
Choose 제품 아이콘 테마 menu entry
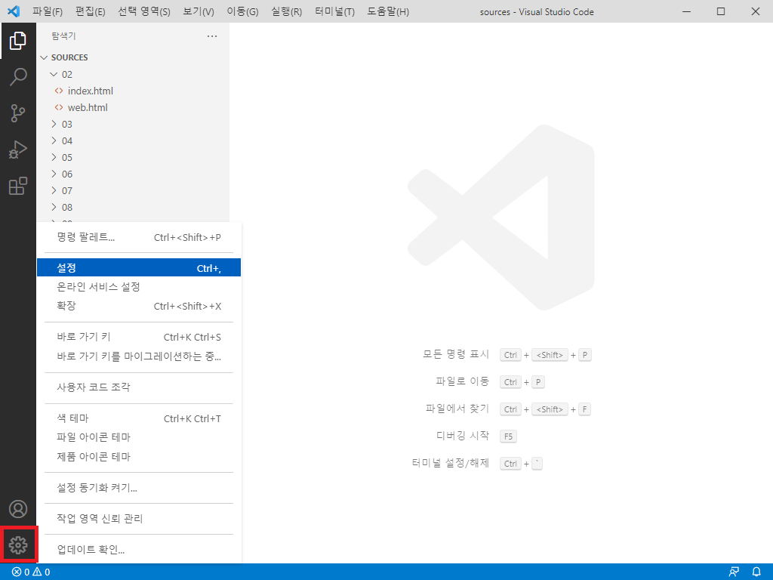[139, 457]
